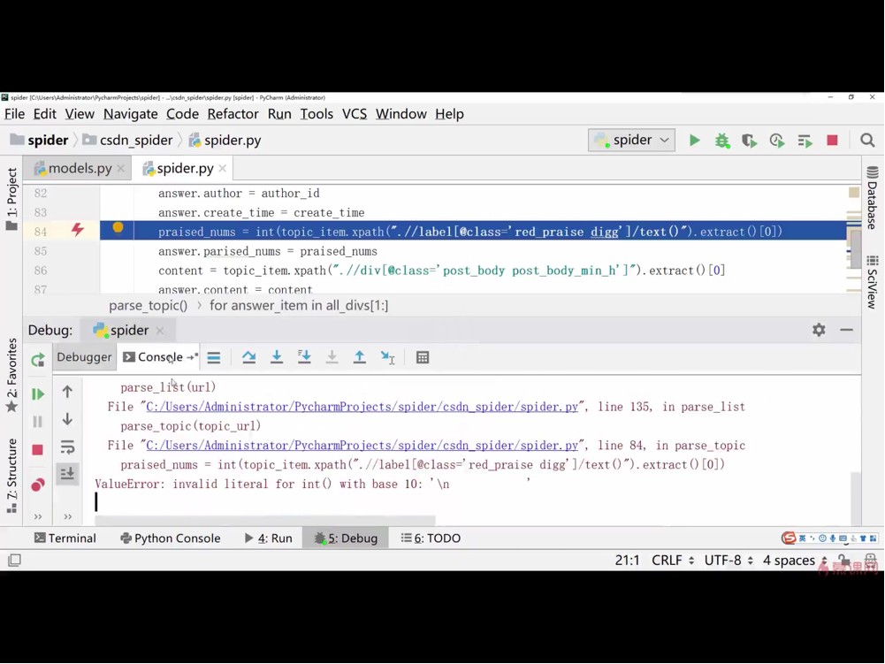Click the profiler run icon
Screen dimensions: 885x664
tap(777, 141)
